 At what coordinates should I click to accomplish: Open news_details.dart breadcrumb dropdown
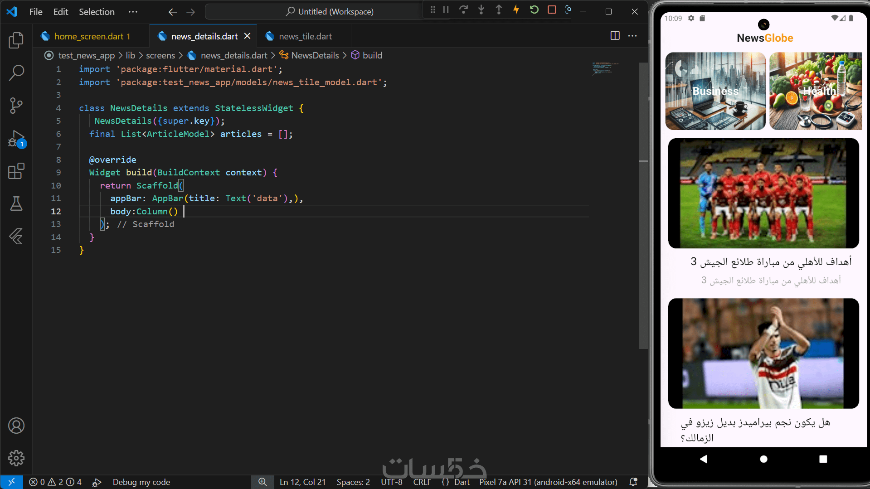(x=234, y=55)
